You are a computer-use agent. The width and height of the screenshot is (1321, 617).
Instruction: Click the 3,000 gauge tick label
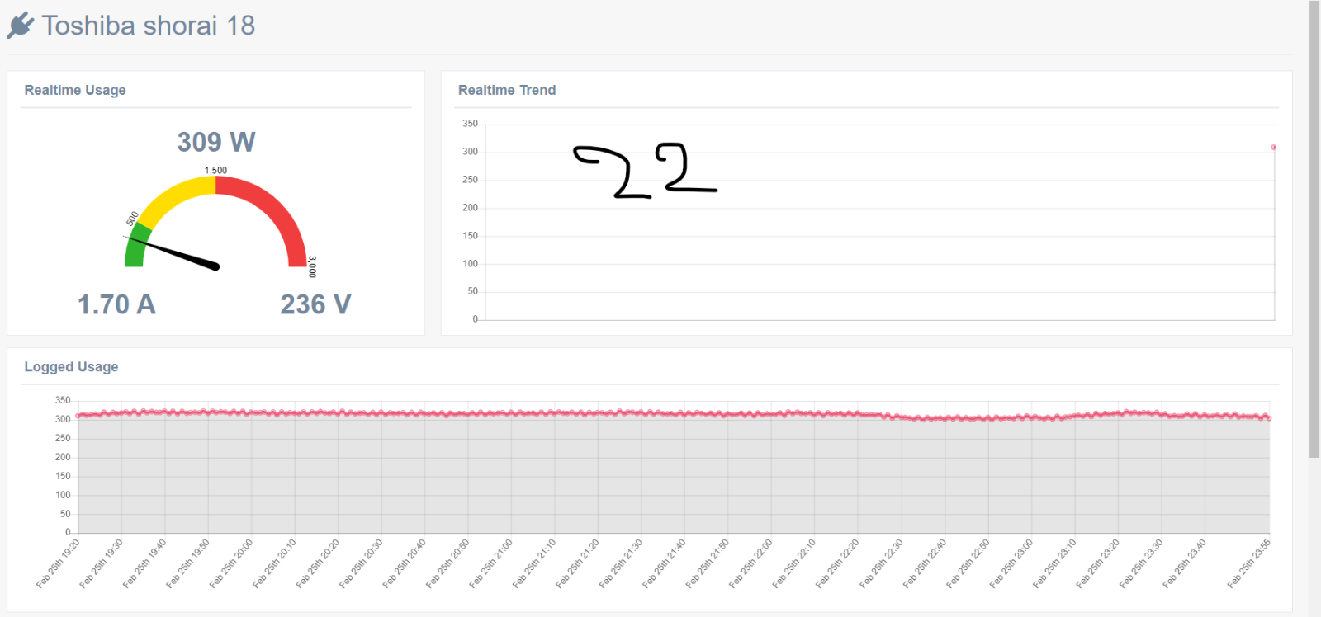[x=312, y=266]
